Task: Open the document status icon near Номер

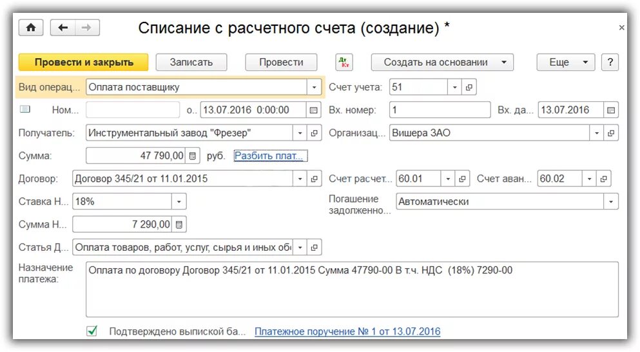Action: click(25, 110)
